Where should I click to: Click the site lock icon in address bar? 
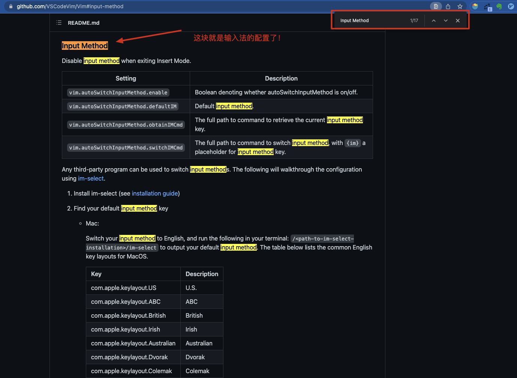click(x=11, y=6)
